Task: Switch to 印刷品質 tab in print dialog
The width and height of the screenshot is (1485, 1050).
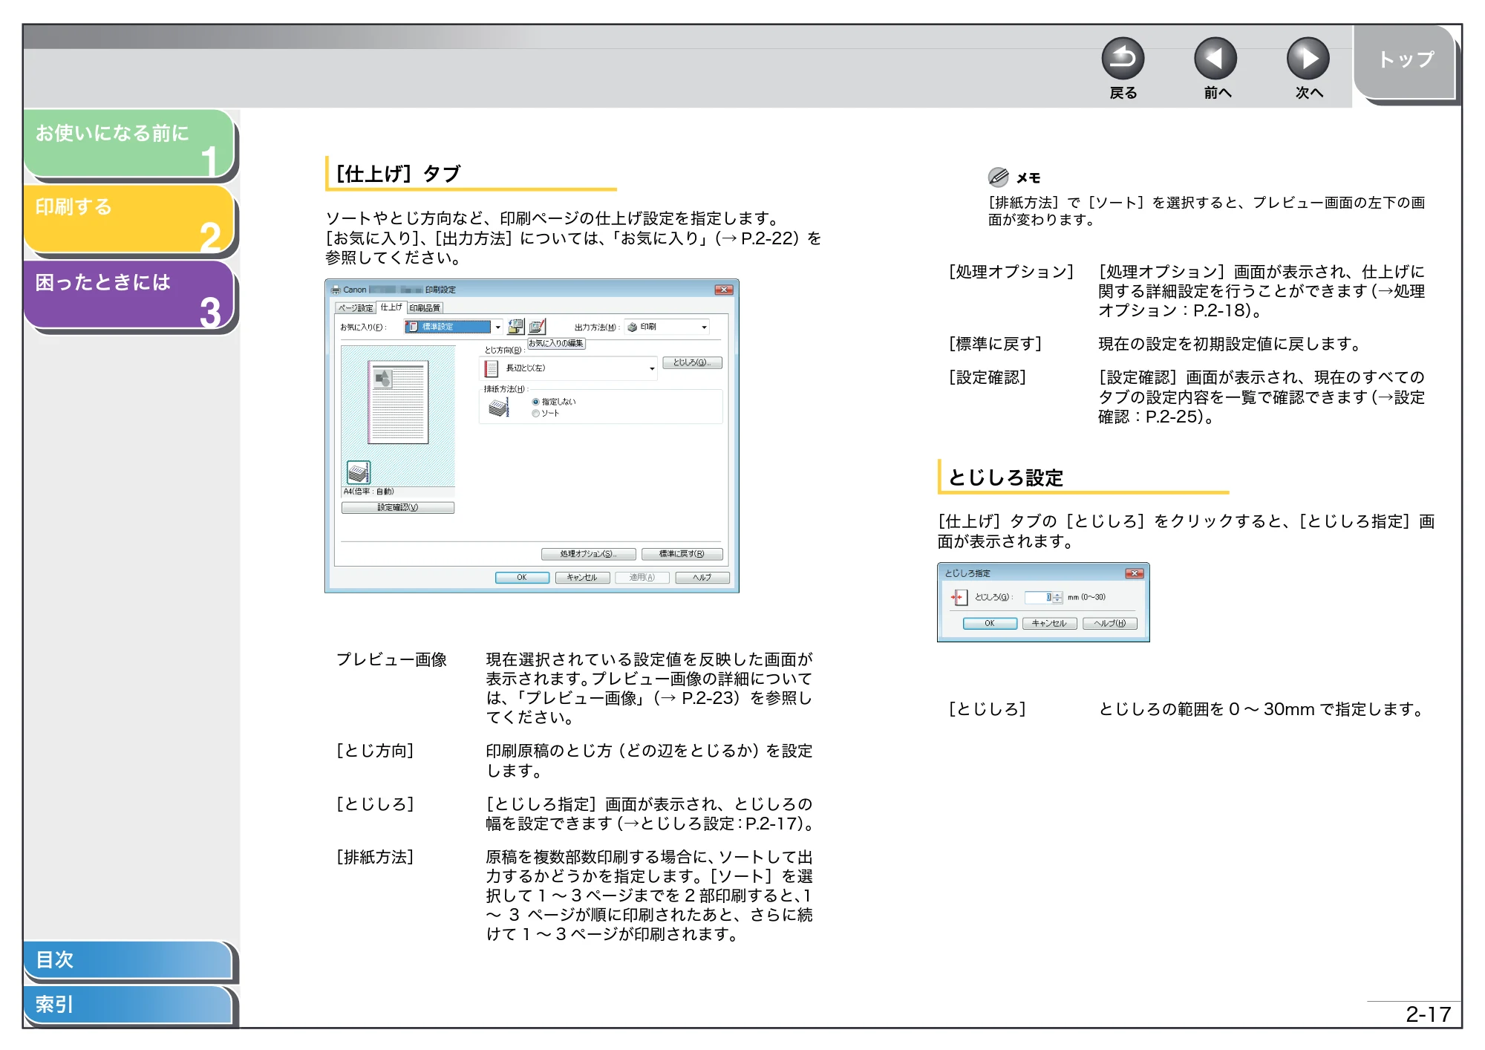Action: pos(425,307)
